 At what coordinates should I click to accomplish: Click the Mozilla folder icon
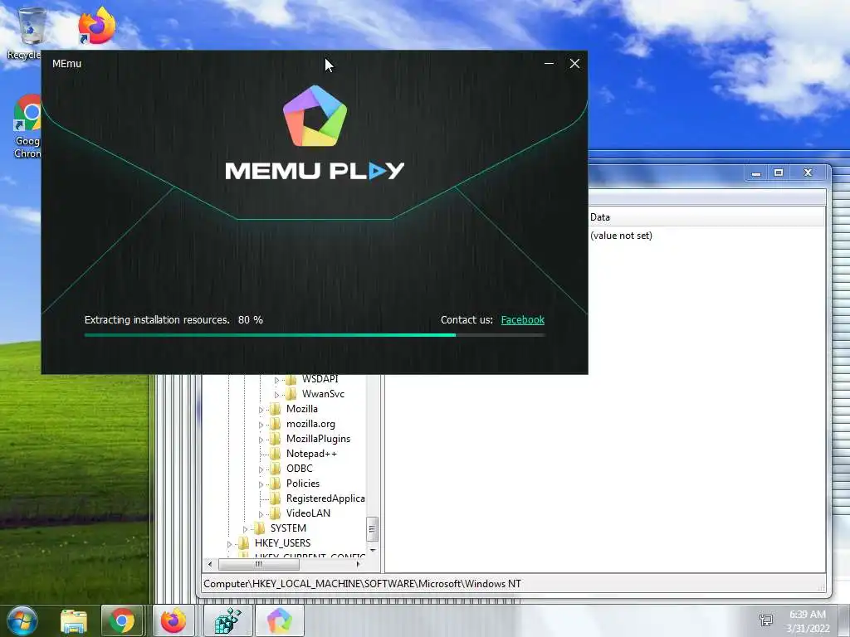point(276,409)
